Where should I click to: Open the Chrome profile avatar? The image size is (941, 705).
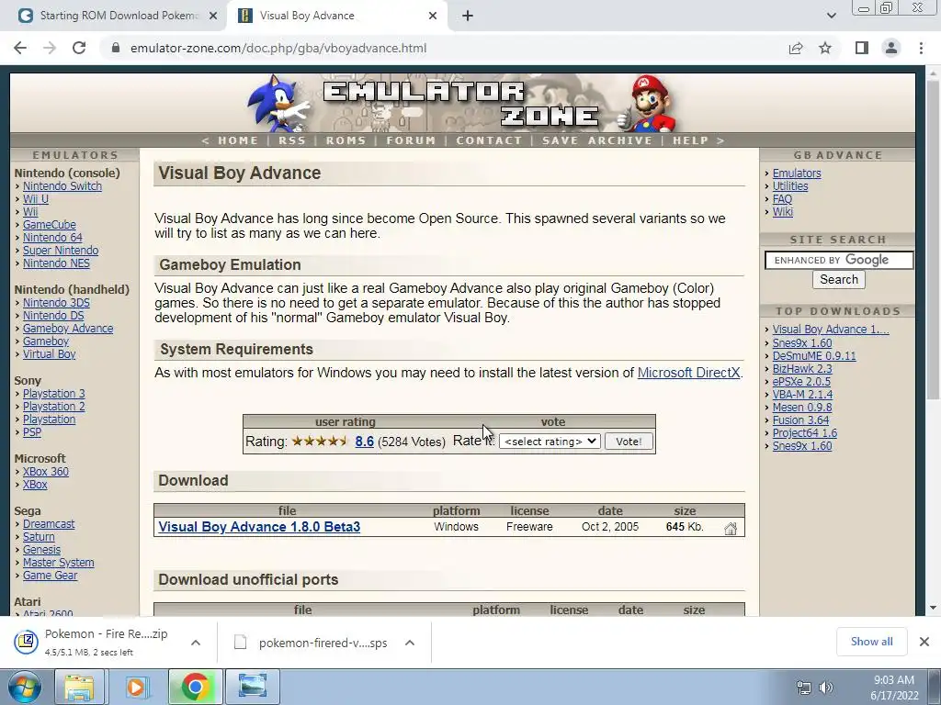(891, 48)
